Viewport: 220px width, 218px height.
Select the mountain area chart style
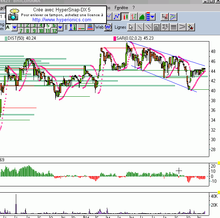tap(142, 17)
